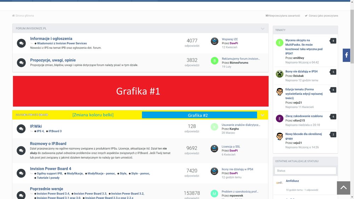Open the Informacje i ogłoszenia forum
The width and height of the screenshot is (354, 199).
(51, 39)
